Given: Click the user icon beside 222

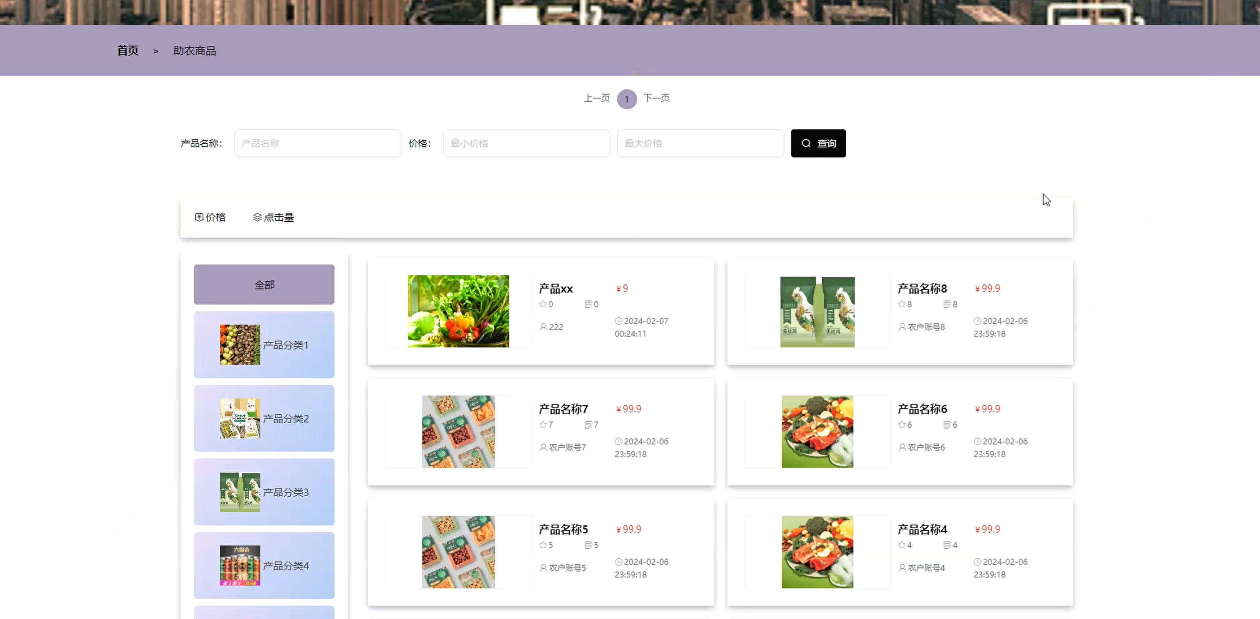Looking at the screenshot, I should (543, 327).
